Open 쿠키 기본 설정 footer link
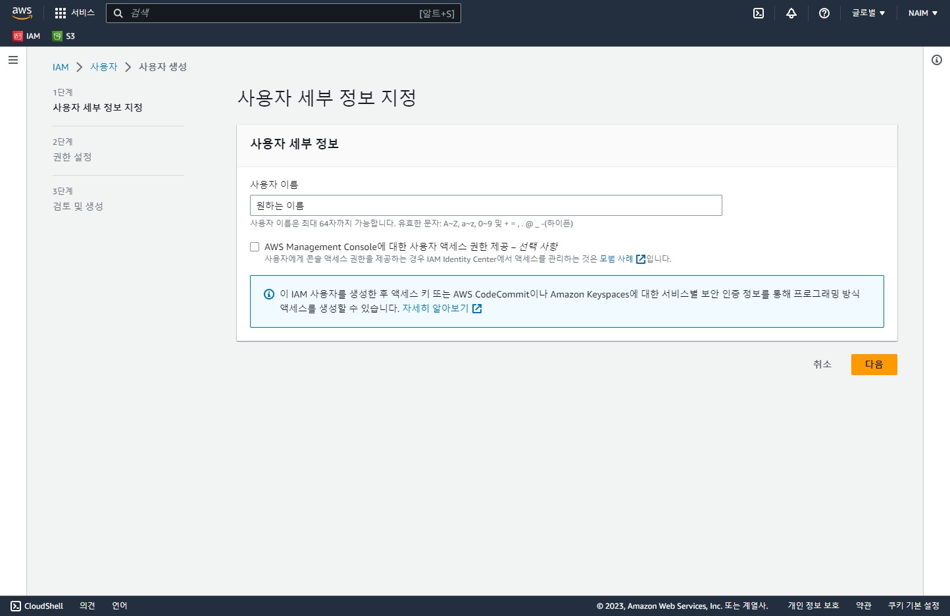This screenshot has height=616, width=950. point(914,606)
